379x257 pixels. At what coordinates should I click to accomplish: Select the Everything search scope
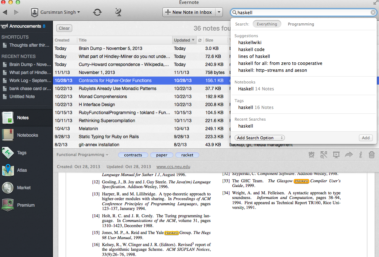click(x=267, y=24)
